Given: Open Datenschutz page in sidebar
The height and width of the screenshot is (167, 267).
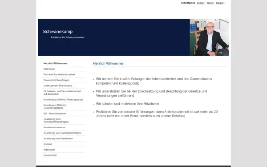Looking at the screenshot, I should (x=50, y=155).
